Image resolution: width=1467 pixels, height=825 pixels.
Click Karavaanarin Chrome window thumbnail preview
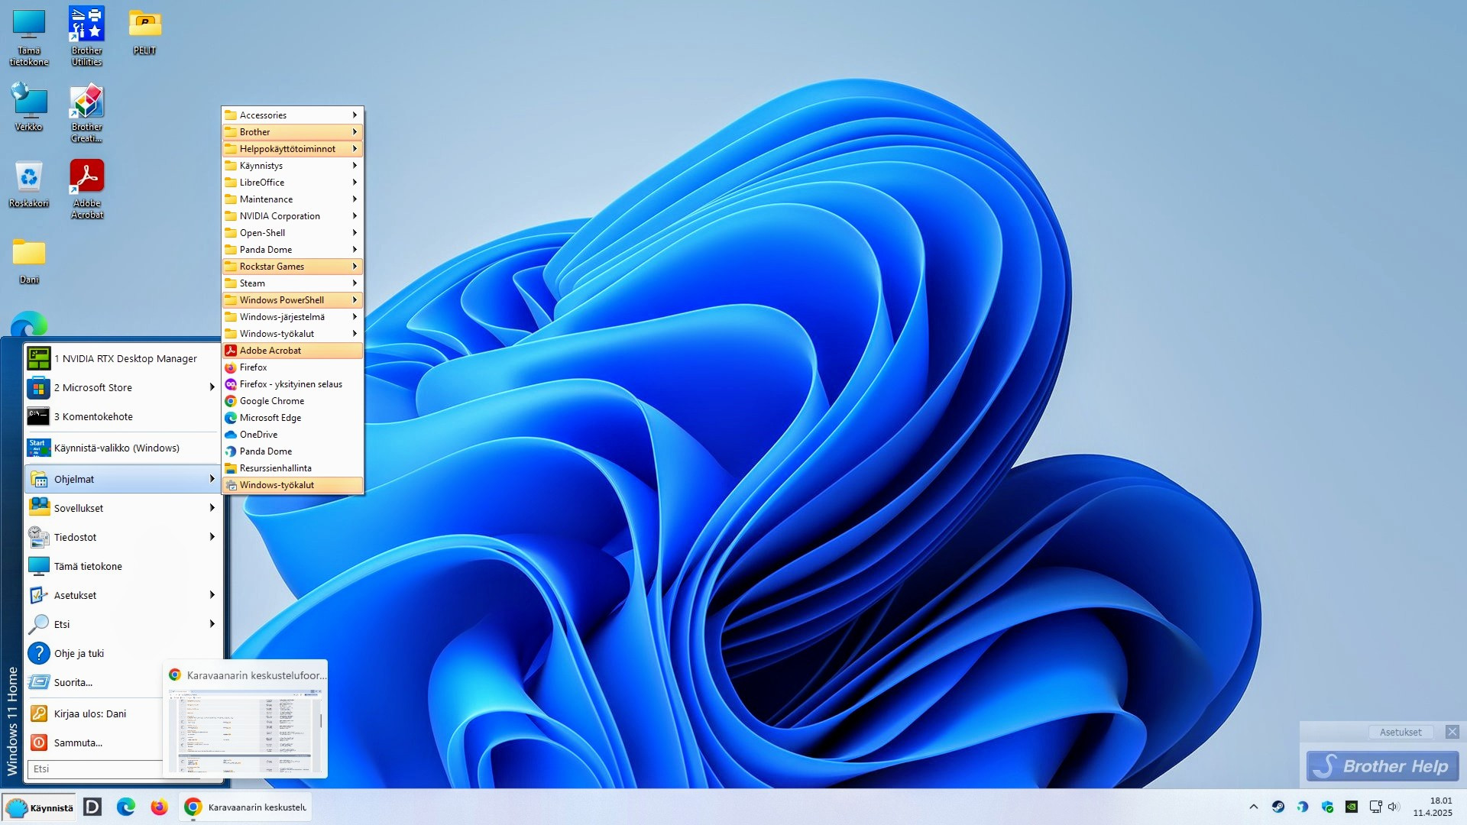tap(245, 731)
